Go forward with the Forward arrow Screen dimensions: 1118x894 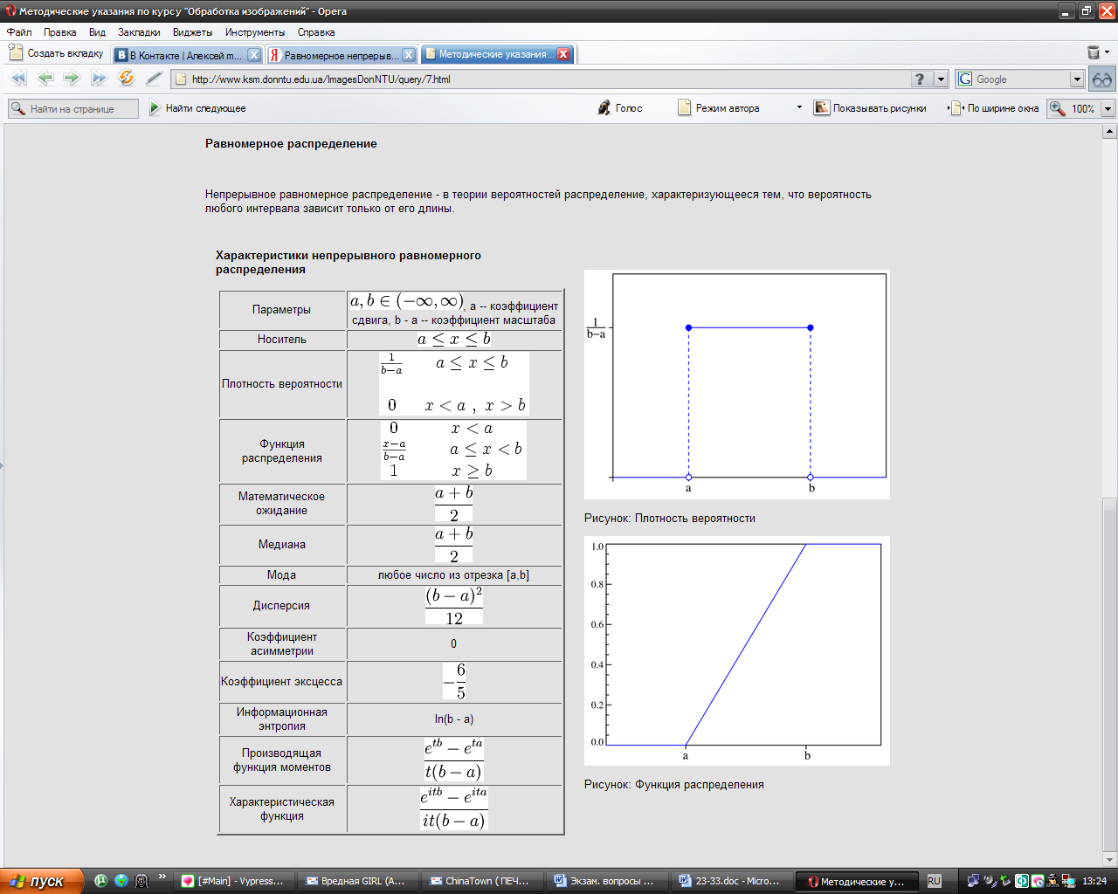coord(72,79)
